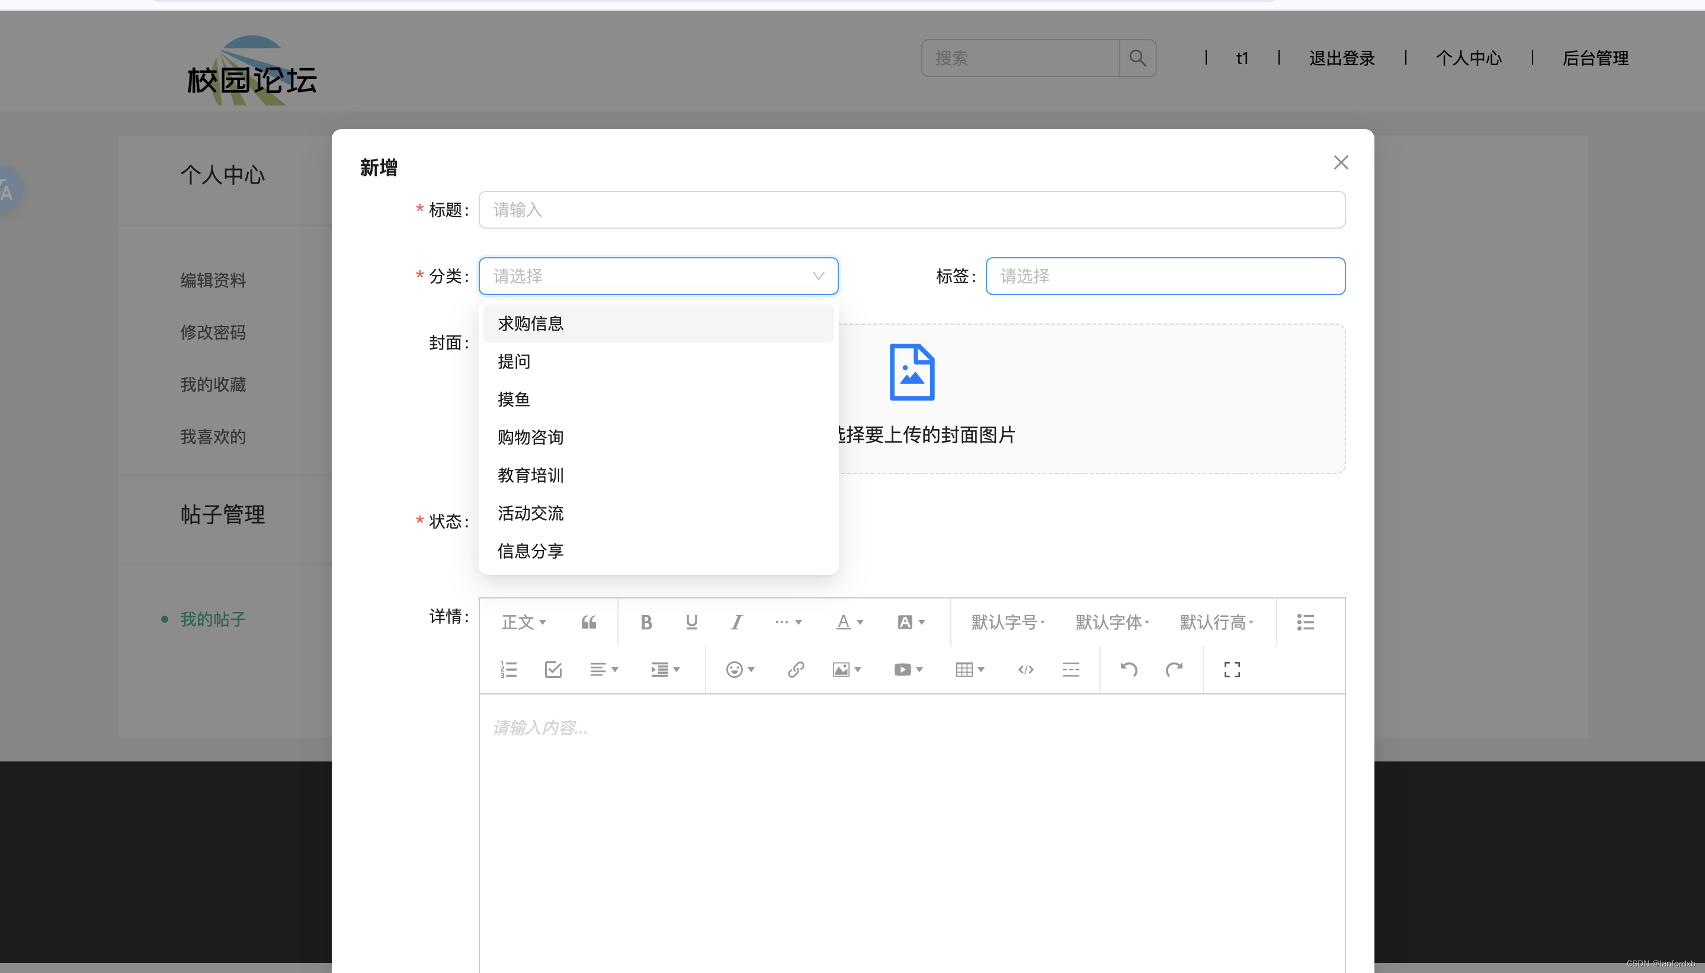
Task: Choose 教育培训 category option
Action: pyautogui.click(x=530, y=475)
